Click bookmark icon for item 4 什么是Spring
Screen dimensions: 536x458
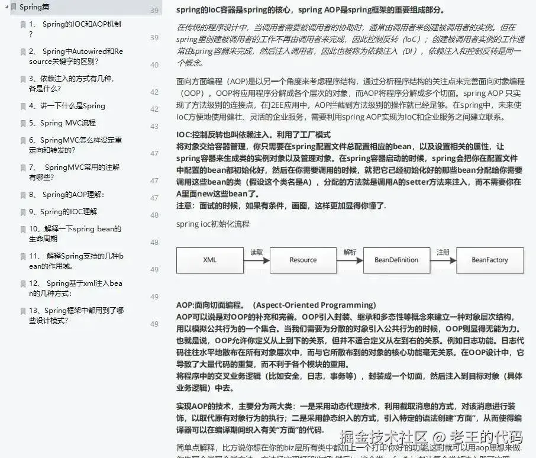(x=23, y=107)
